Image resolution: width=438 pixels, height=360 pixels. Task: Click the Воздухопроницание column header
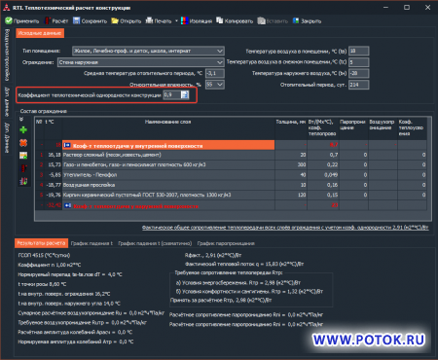(383, 128)
